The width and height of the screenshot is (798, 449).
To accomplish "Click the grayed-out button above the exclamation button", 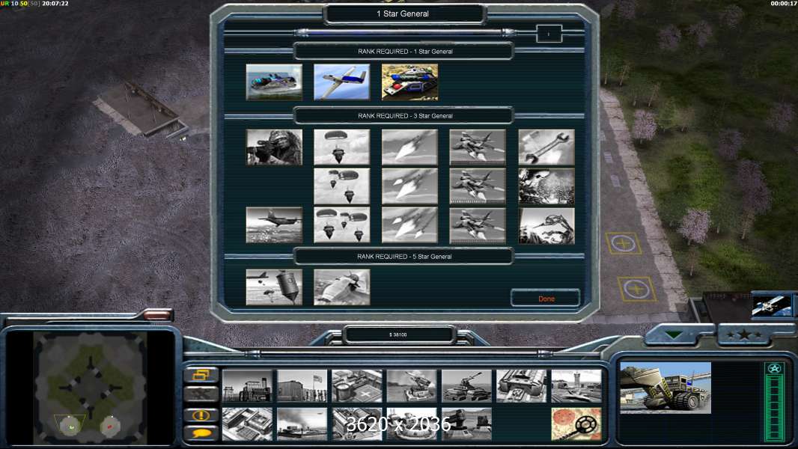I will [x=201, y=394].
